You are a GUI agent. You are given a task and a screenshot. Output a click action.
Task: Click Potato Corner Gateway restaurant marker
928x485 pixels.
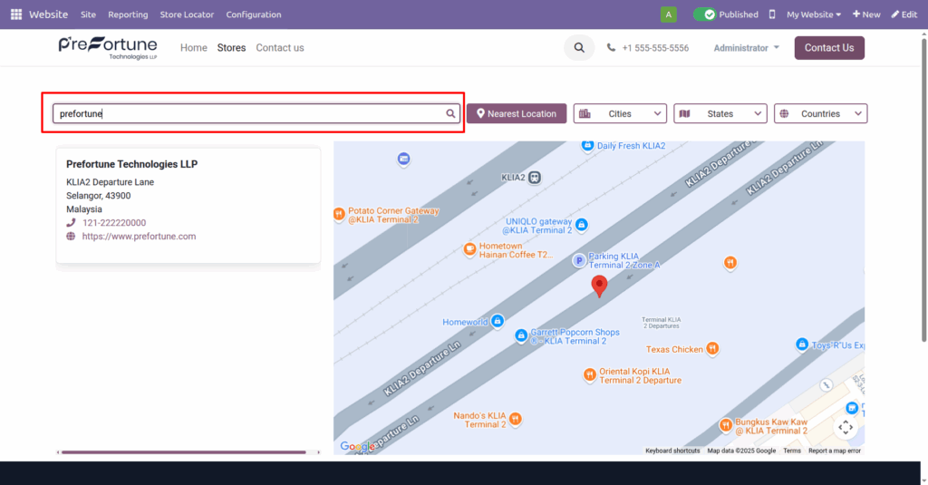(339, 214)
